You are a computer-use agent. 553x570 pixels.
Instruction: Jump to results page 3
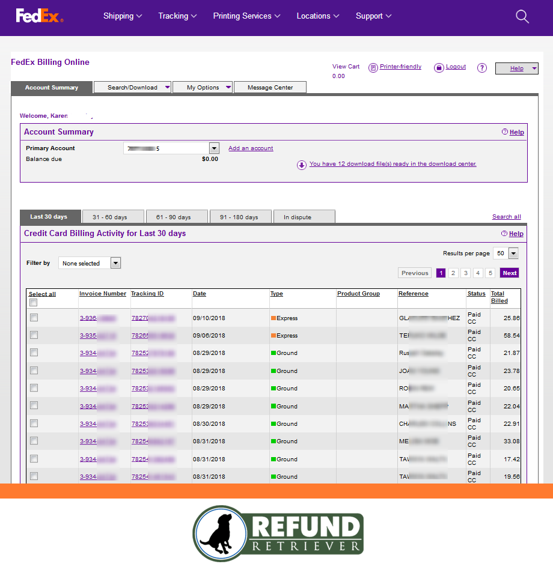tap(466, 273)
